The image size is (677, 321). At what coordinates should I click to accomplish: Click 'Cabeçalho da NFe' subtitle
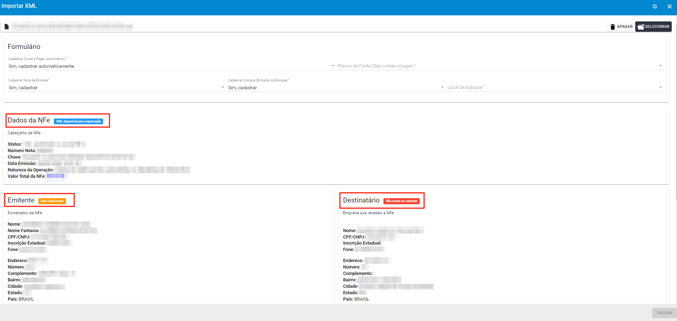tap(24, 133)
